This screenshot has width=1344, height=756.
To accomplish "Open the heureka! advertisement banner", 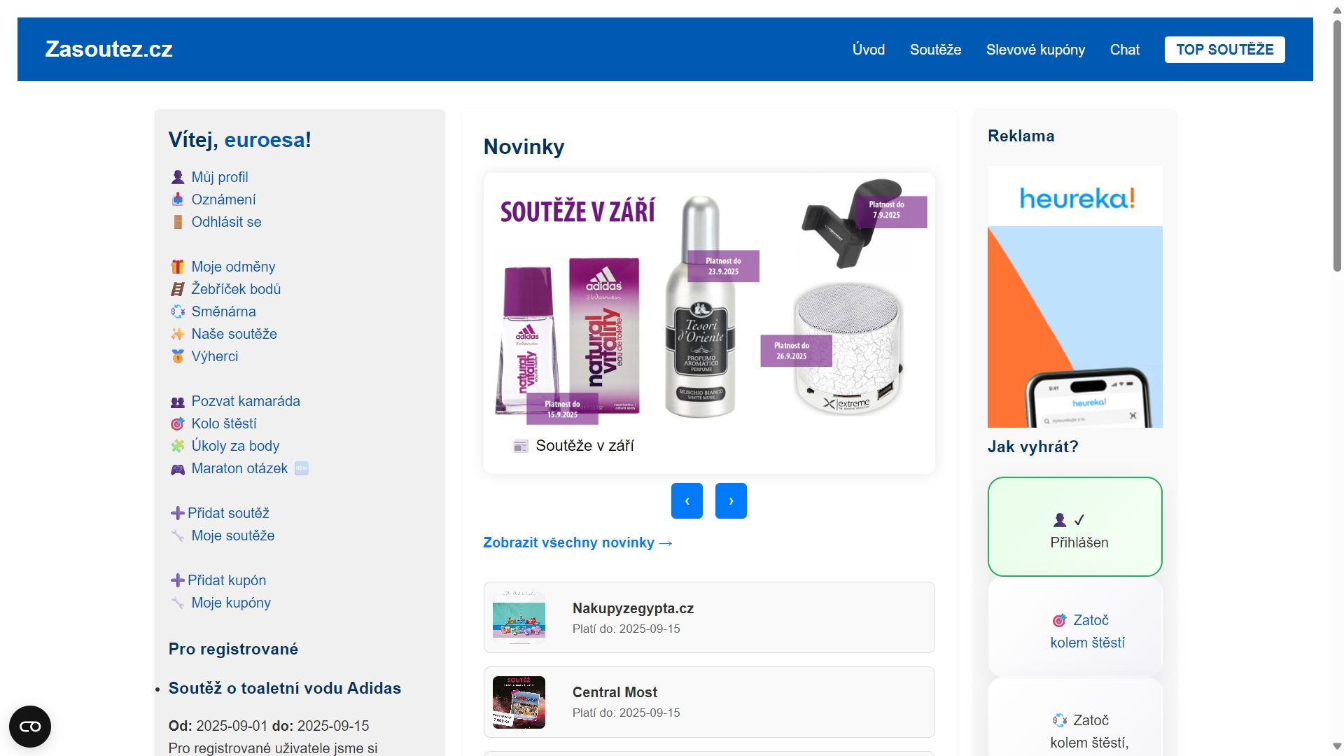I will click(1074, 297).
